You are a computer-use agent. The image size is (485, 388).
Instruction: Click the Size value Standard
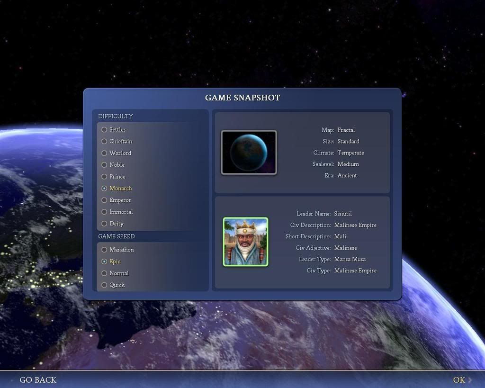point(348,141)
